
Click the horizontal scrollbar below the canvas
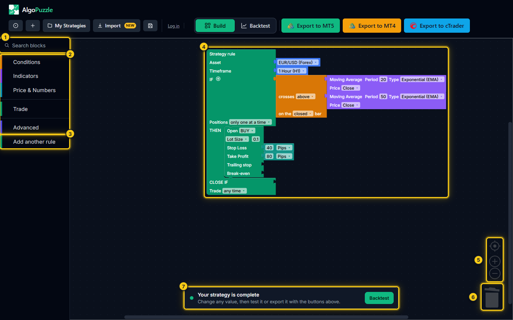tap(266, 317)
